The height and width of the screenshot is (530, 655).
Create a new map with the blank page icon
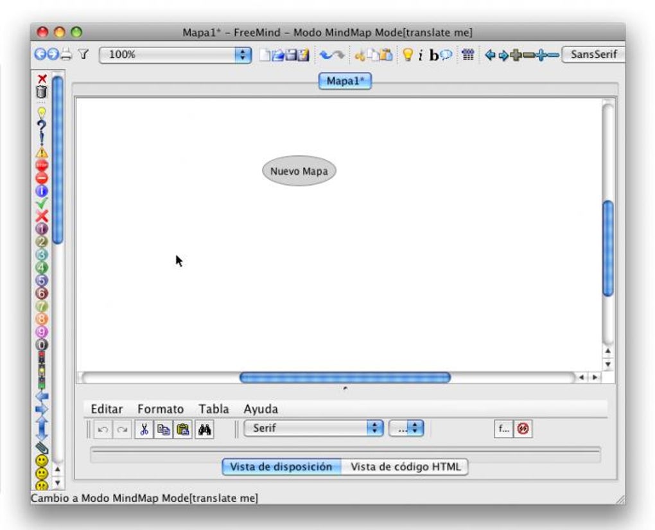click(x=265, y=55)
